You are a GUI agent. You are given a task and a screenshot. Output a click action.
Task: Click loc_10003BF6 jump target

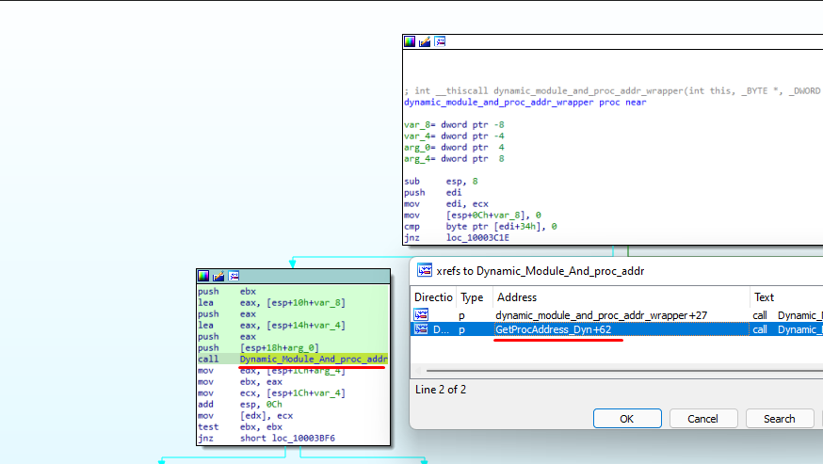pyautogui.click(x=303, y=438)
